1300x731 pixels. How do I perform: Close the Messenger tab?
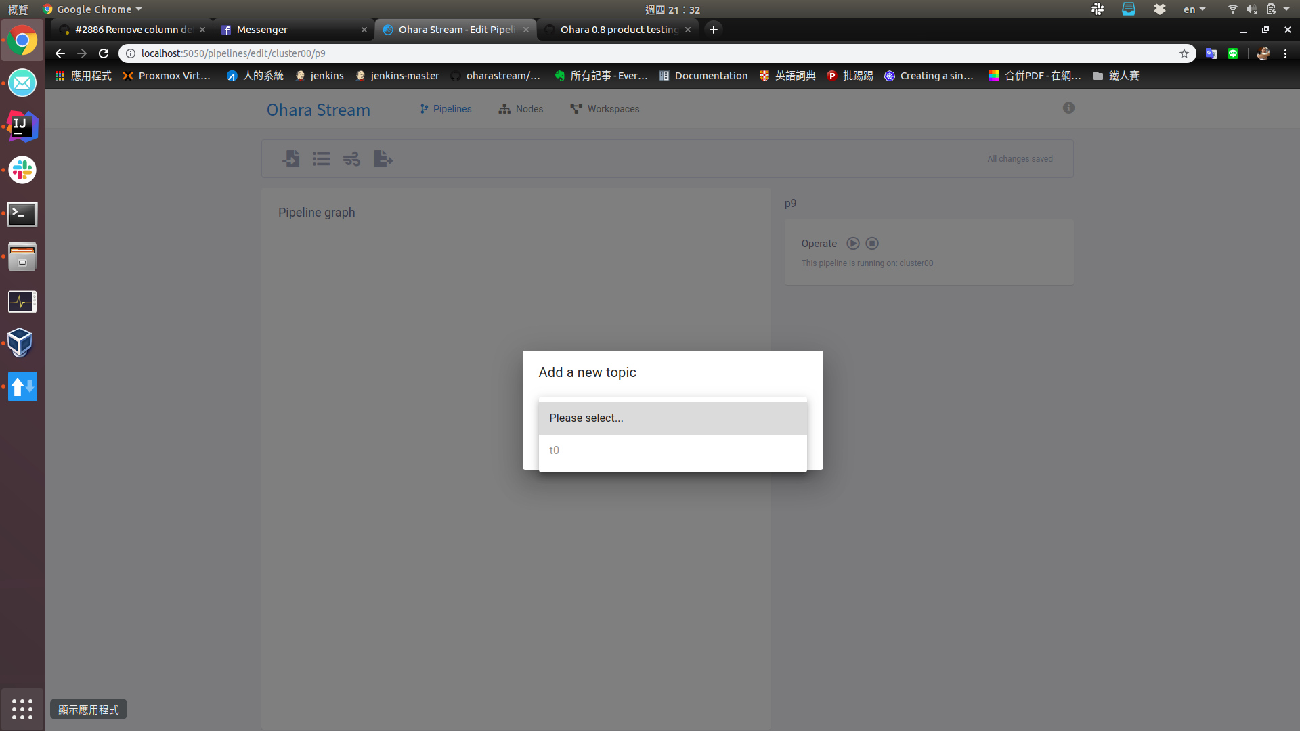click(364, 30)
